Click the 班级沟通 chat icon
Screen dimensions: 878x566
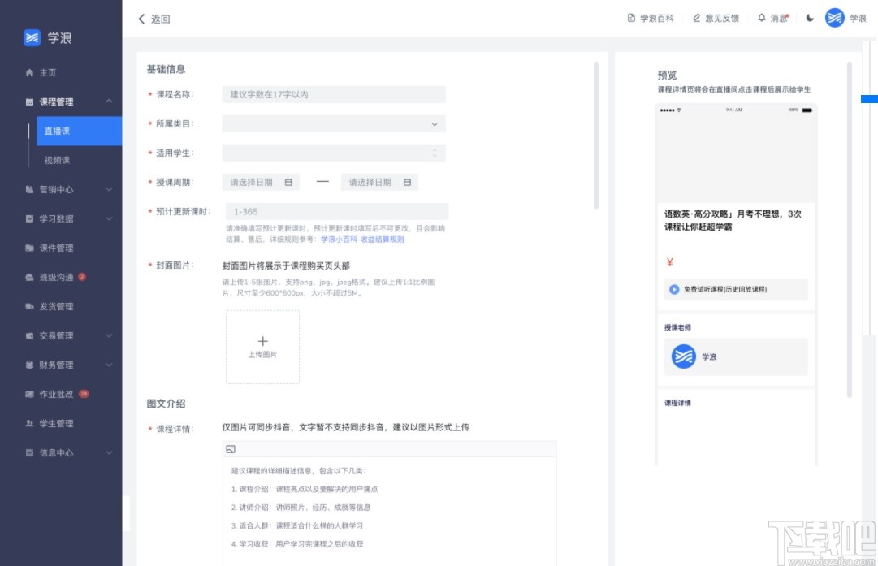[30, 277]
